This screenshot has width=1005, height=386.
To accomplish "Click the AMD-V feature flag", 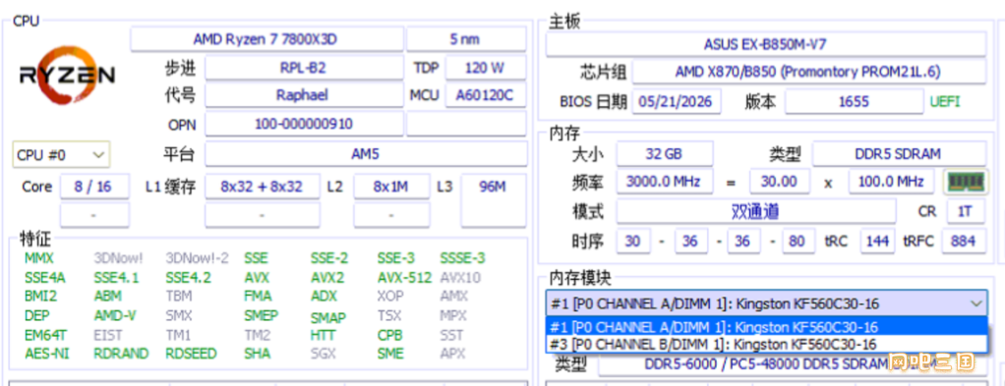I will (115, 315).
